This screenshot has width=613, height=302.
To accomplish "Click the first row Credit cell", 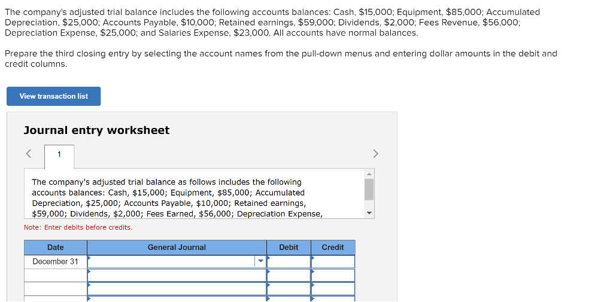I will tap(333, 261).
